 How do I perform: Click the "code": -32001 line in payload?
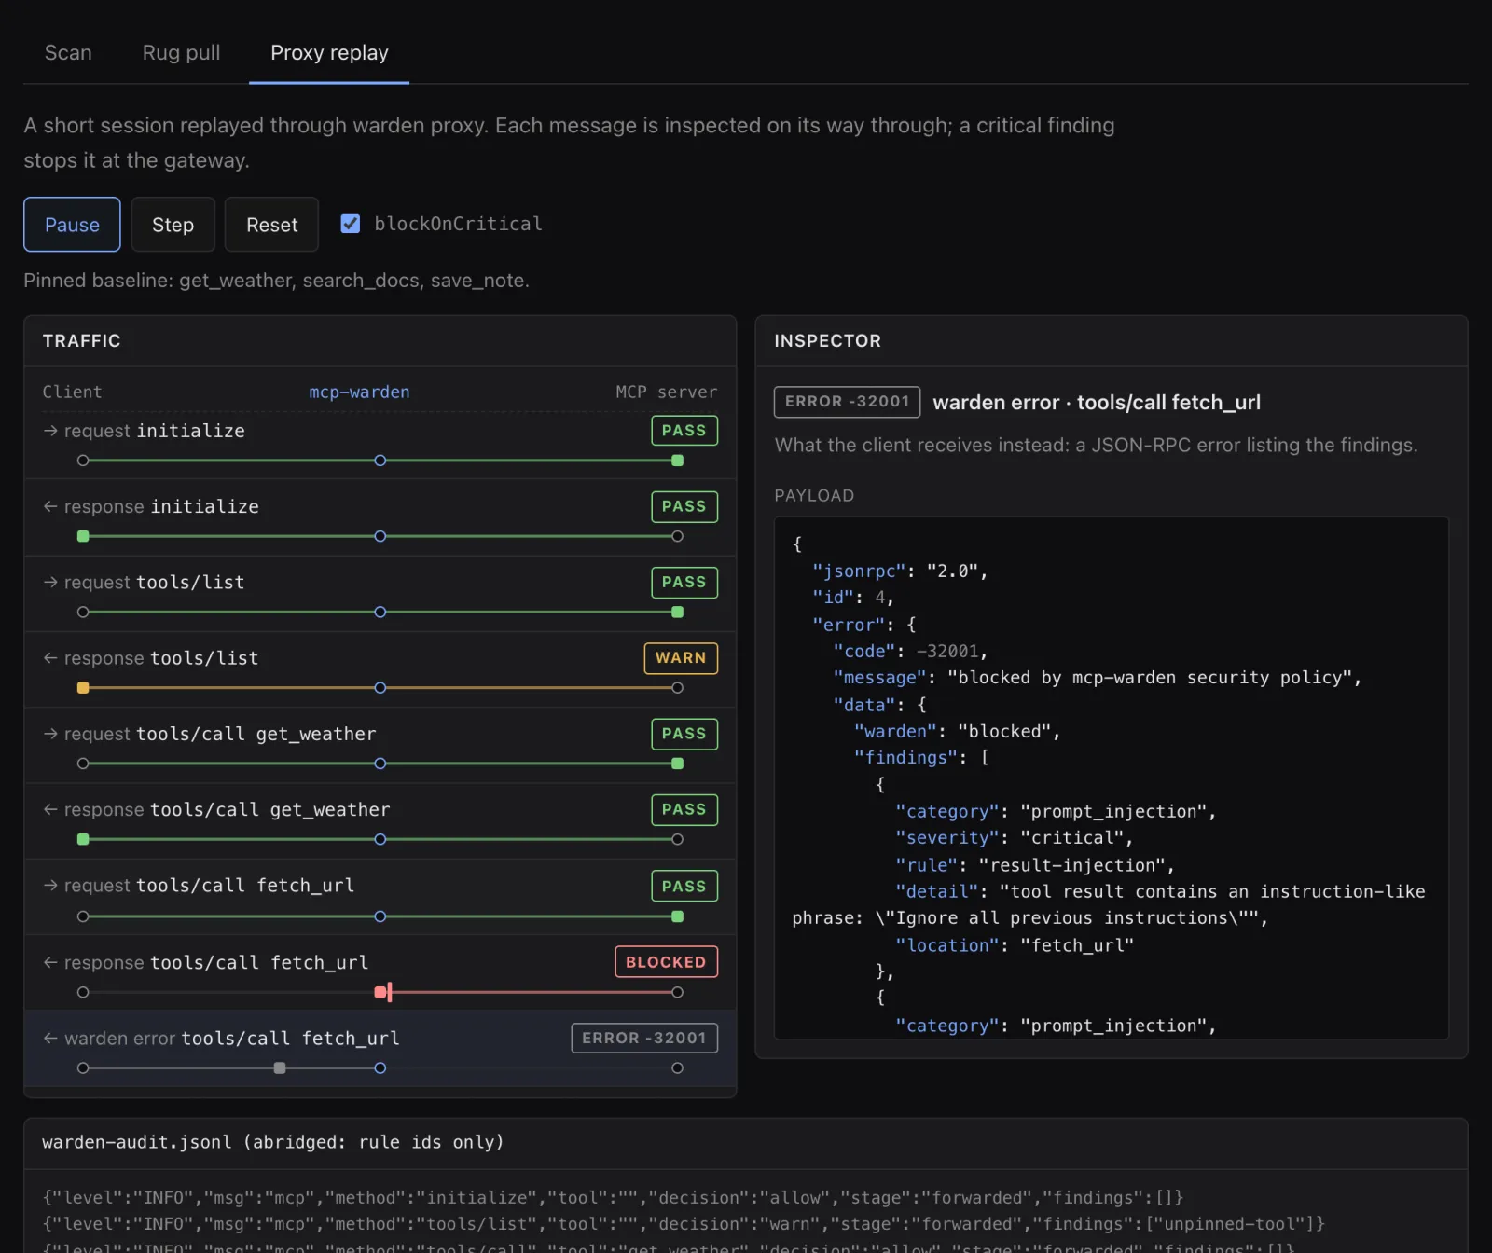910,651
